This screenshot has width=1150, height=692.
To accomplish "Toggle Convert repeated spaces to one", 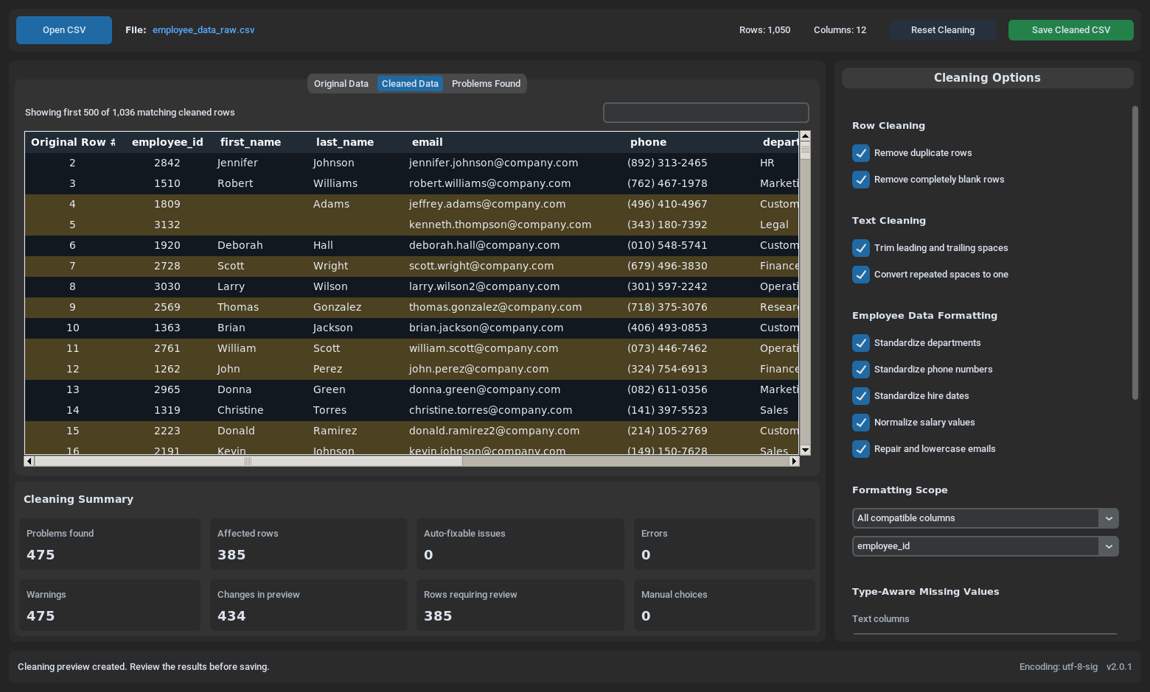I will tap(861, 275).
